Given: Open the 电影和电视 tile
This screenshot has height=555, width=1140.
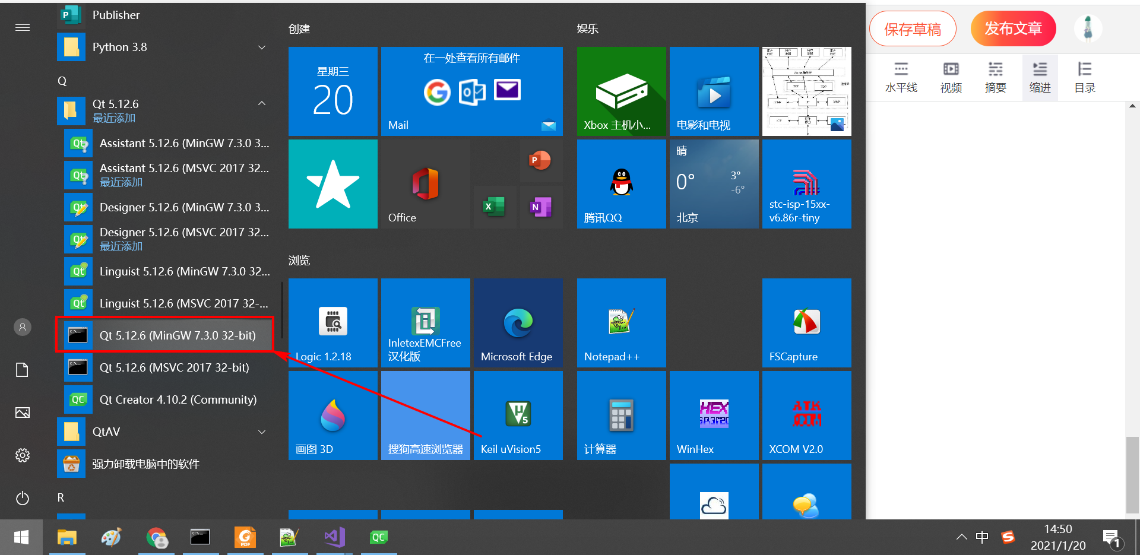Looking at the screenshot, I should click(x=714, y=91).
